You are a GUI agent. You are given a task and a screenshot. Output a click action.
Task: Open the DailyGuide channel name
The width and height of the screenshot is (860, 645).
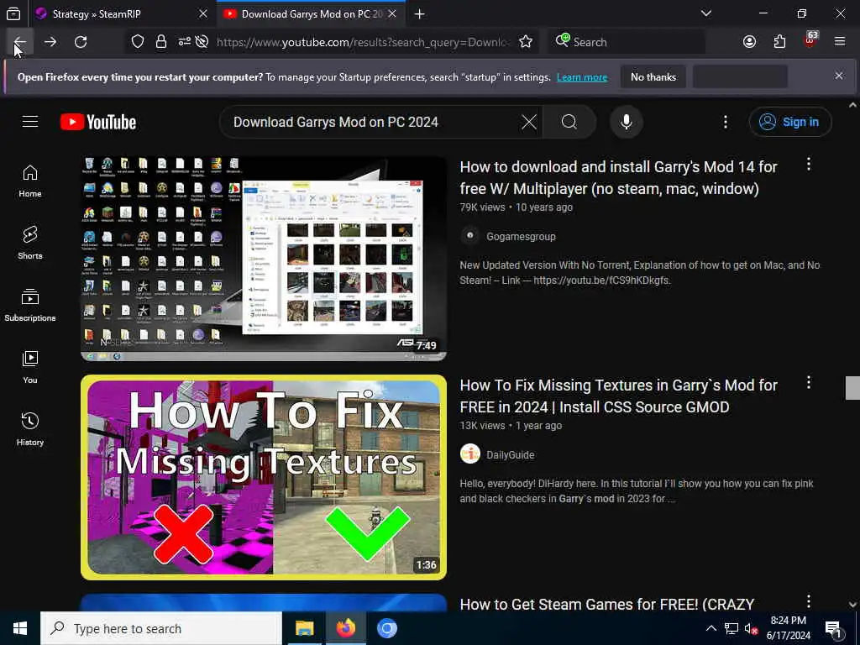click(x=510, y=454)
